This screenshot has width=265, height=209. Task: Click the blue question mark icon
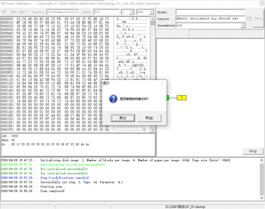(113, 99)
